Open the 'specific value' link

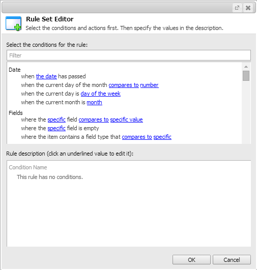127,119
